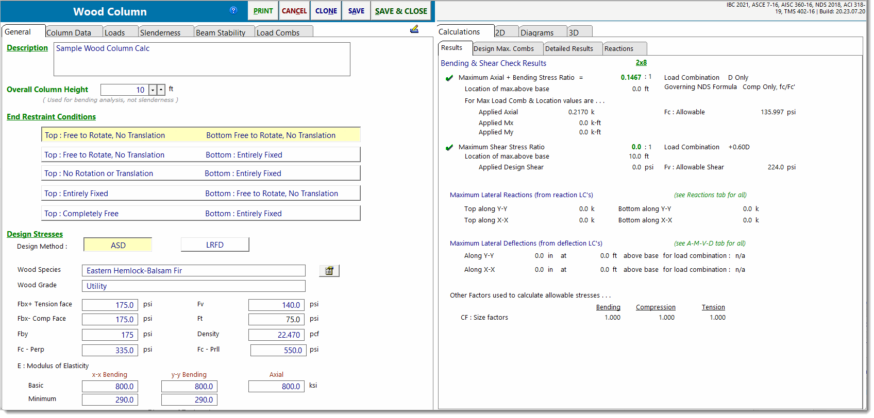This screenshot has height=418, width=874.
Task: Select the ASD design method
Action: click(118, 245)
